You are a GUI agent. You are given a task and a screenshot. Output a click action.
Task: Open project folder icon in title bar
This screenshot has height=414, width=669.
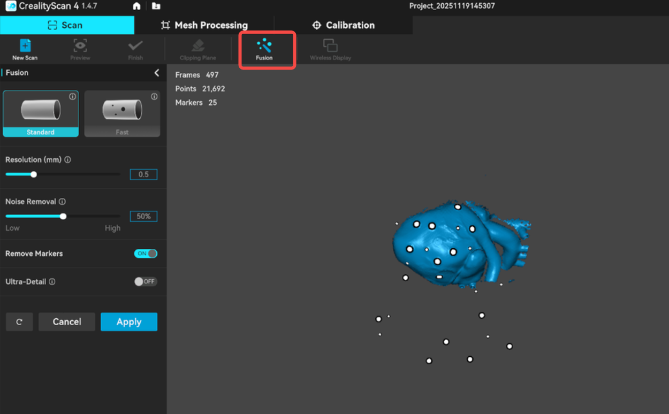(x=156, y=6)
